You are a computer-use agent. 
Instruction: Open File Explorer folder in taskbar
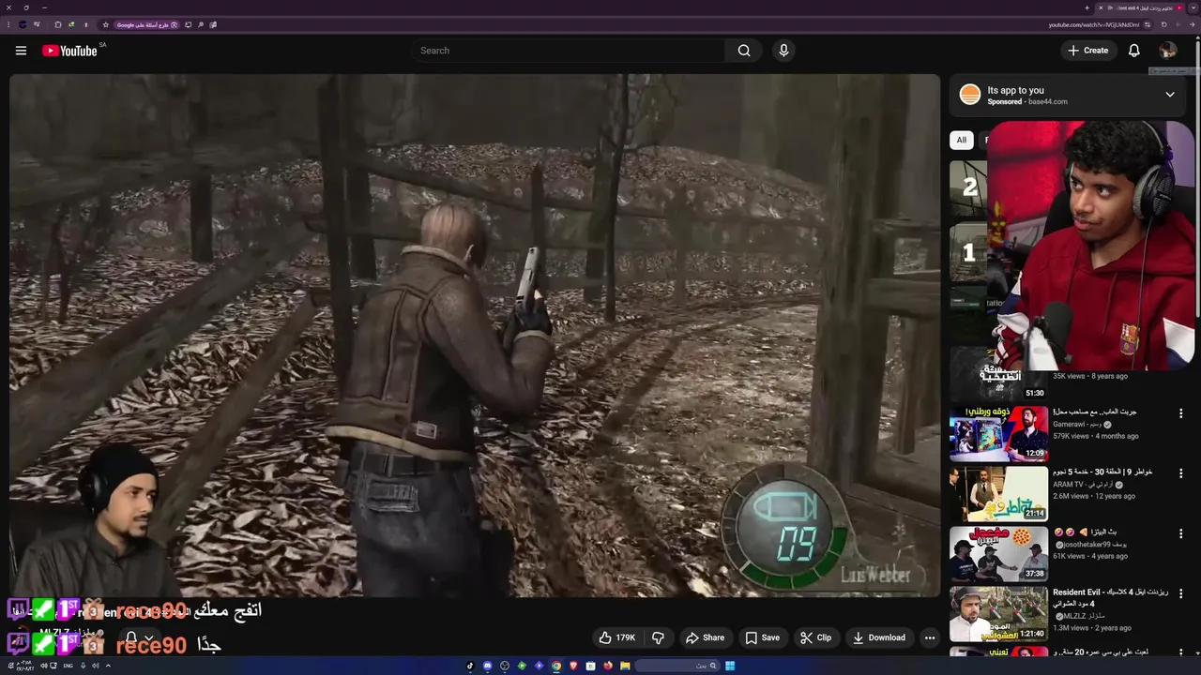pos(625,666)
